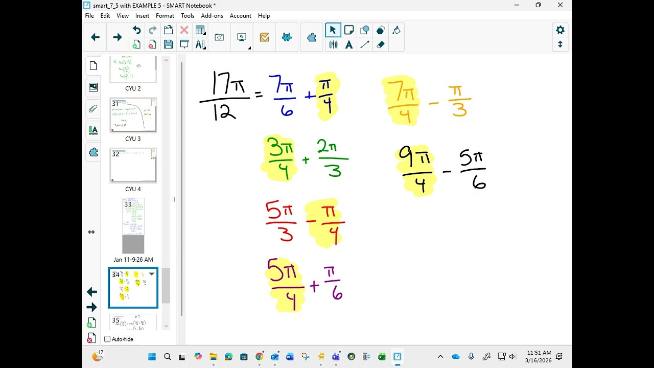Image resolution: width=654 pixels, height=368 pixels.
Task: Open page 34 thumbnail dropdown menu
Action: click(x=151, y=274)
